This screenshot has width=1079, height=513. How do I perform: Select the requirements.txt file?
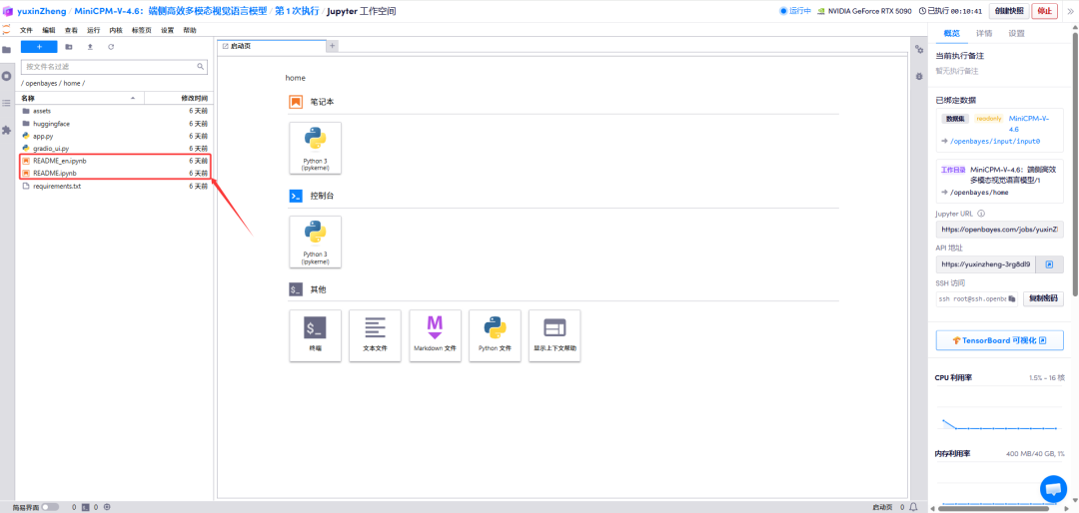coord(114,187)
